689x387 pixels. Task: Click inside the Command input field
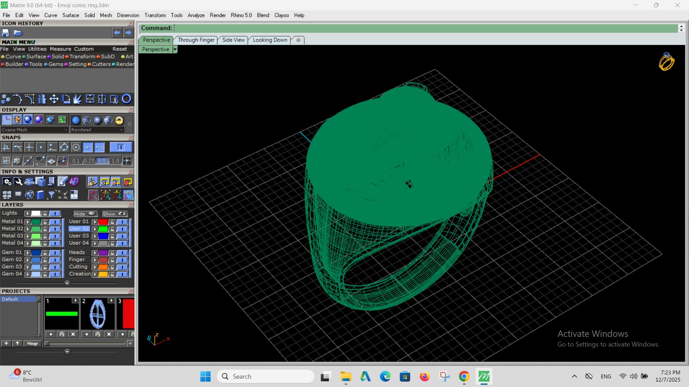426,28
